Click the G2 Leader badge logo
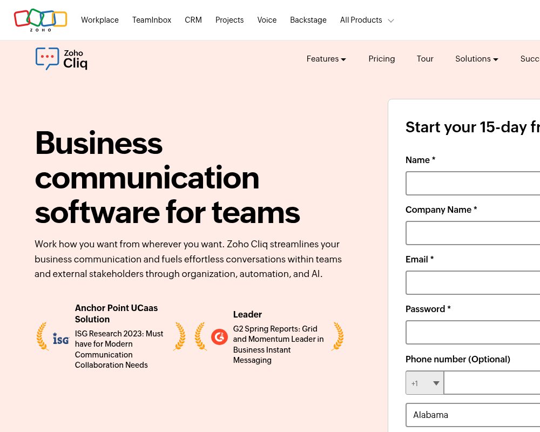 tap(219, 336)
